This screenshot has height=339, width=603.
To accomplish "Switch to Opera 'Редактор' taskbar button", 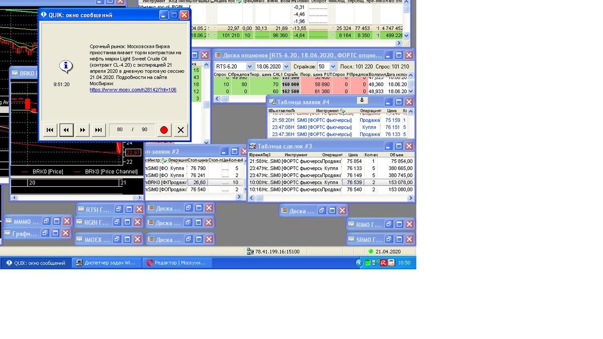I will 178,263.
